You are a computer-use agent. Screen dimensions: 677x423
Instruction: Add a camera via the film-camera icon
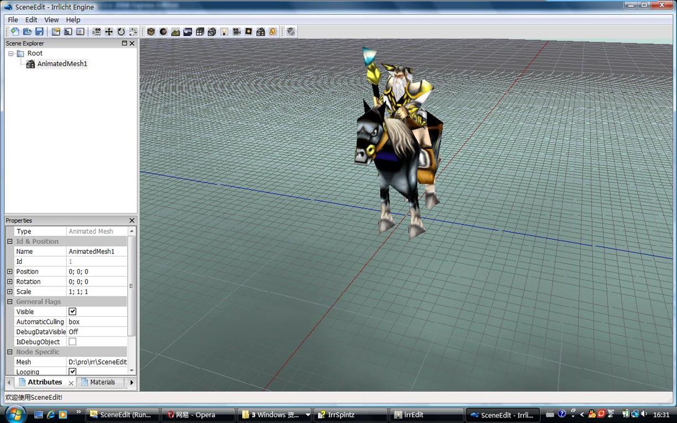237,32
